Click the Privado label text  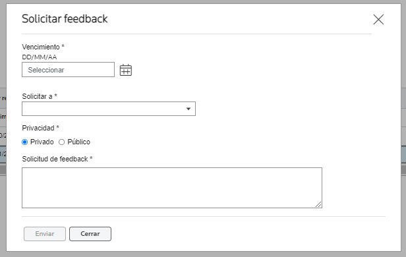click(x=42, y=142)
